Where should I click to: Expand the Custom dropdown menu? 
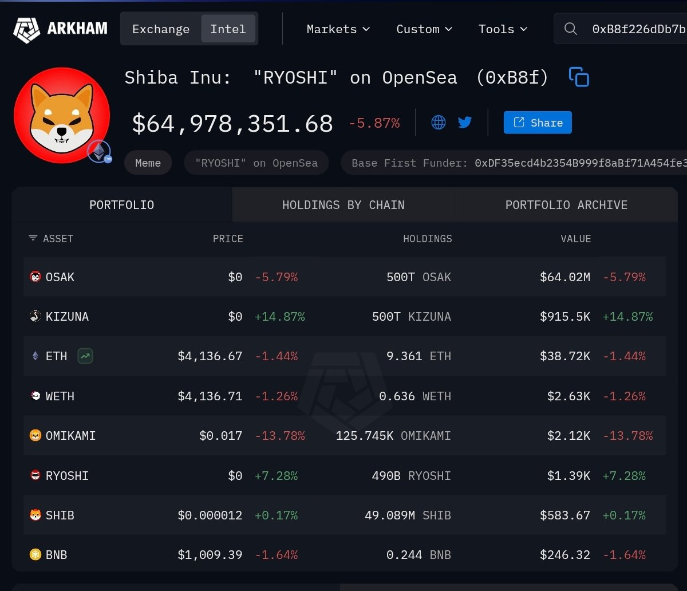click(x=424, y=29)
